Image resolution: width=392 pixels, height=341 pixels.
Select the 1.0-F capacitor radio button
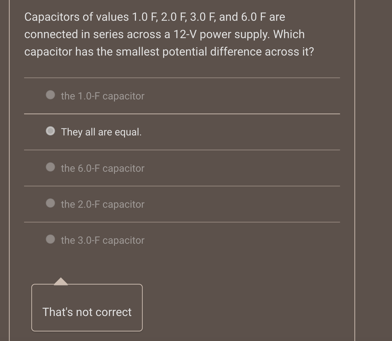(x=51, y=95)
